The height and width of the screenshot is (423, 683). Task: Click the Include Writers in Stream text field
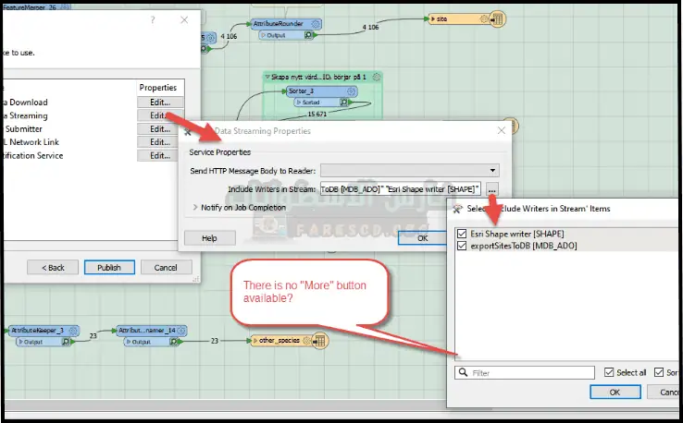tap(400, 188)
